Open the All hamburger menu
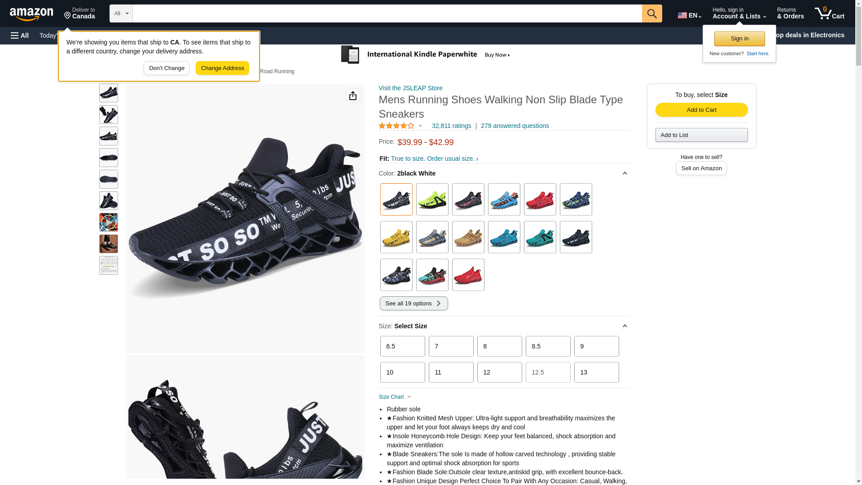Image resolution: width=862 pixels, height=485 pixels. 20,35
